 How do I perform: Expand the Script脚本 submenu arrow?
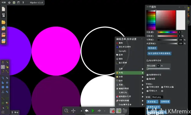tap(142, 105)
